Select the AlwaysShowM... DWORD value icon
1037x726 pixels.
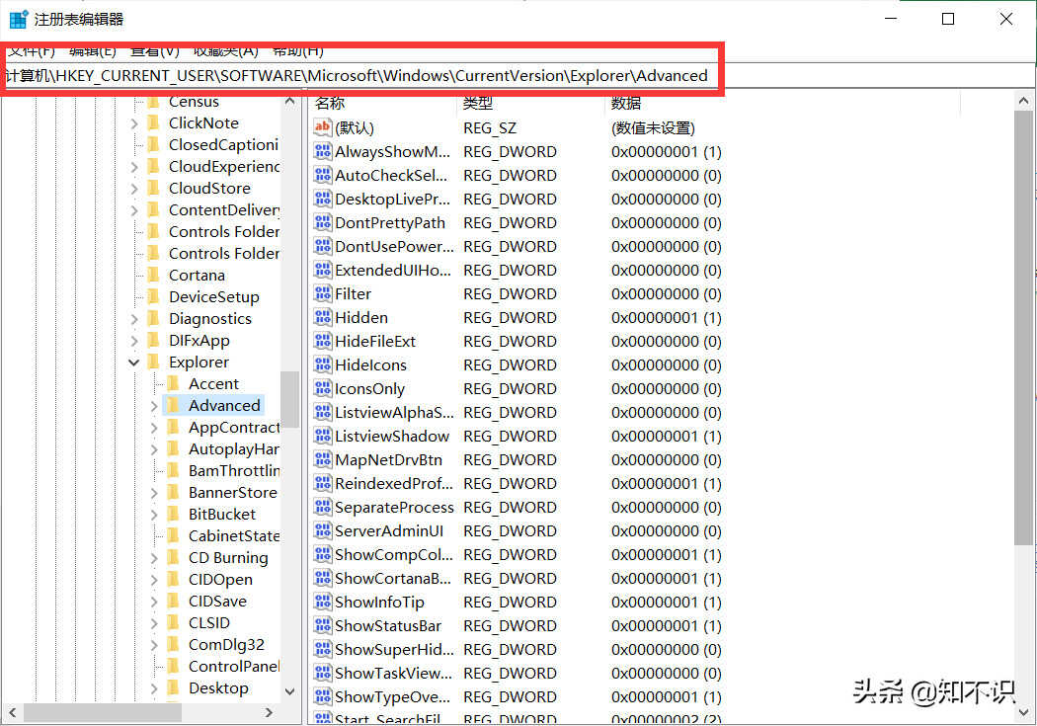323,151
